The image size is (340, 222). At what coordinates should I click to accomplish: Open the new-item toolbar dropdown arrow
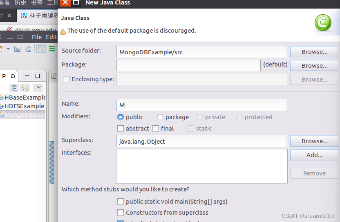[x=8, y=49]
